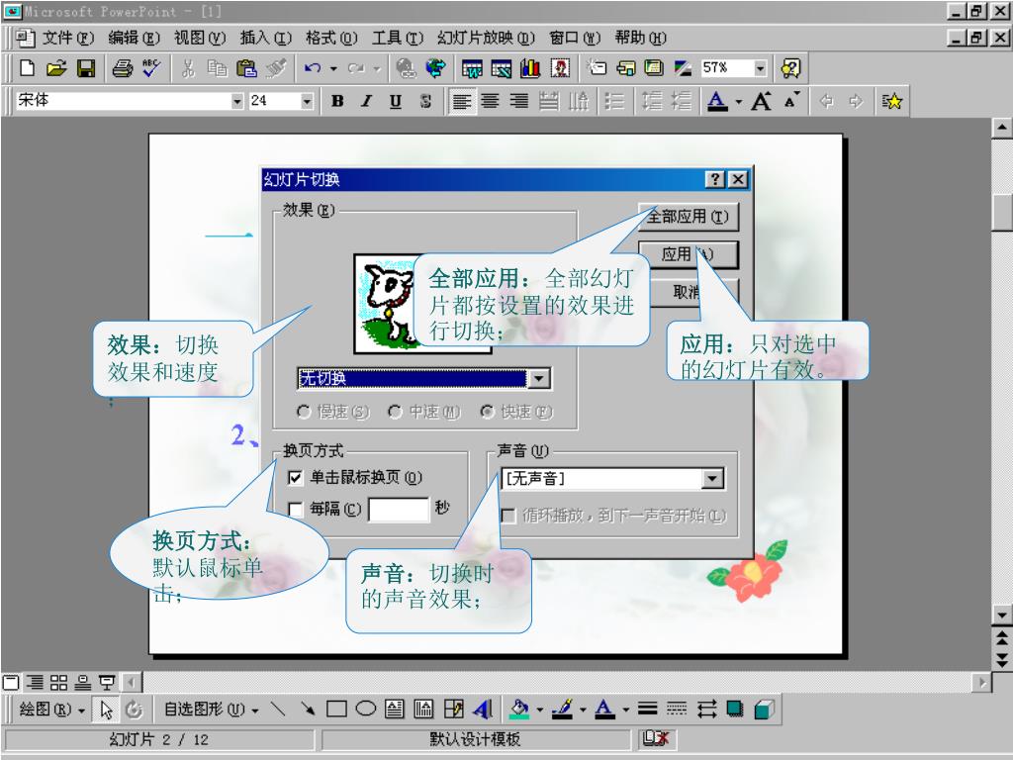
Task: Toggle the advance on mouse click checkbox
Action: tap(295, 477)
